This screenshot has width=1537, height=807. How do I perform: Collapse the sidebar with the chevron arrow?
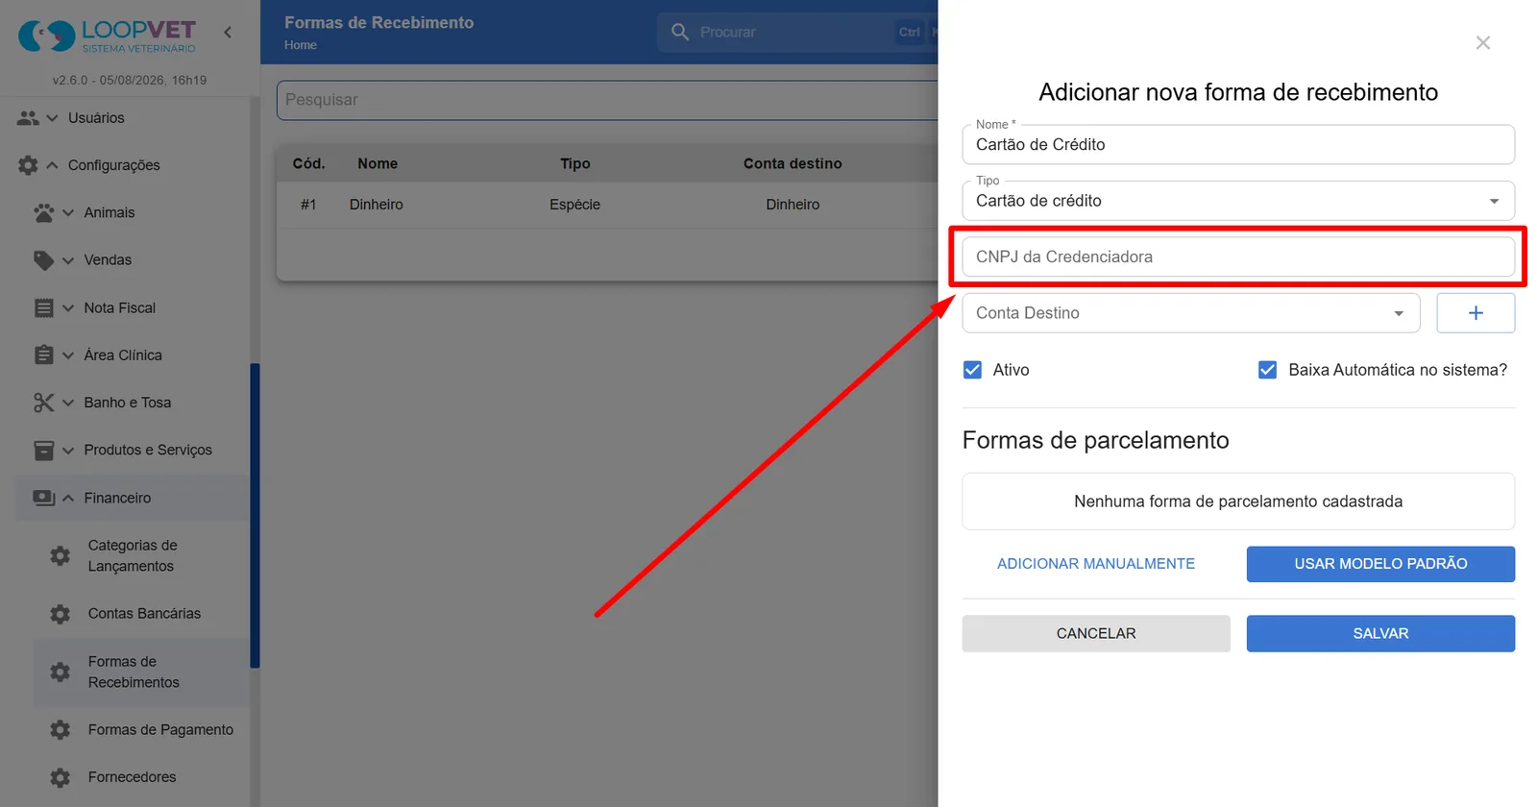point(228,33)
